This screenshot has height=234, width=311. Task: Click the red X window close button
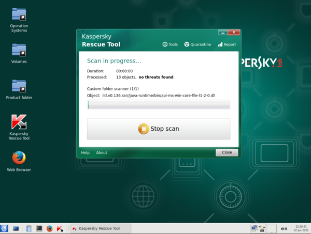tap(234, 33)
